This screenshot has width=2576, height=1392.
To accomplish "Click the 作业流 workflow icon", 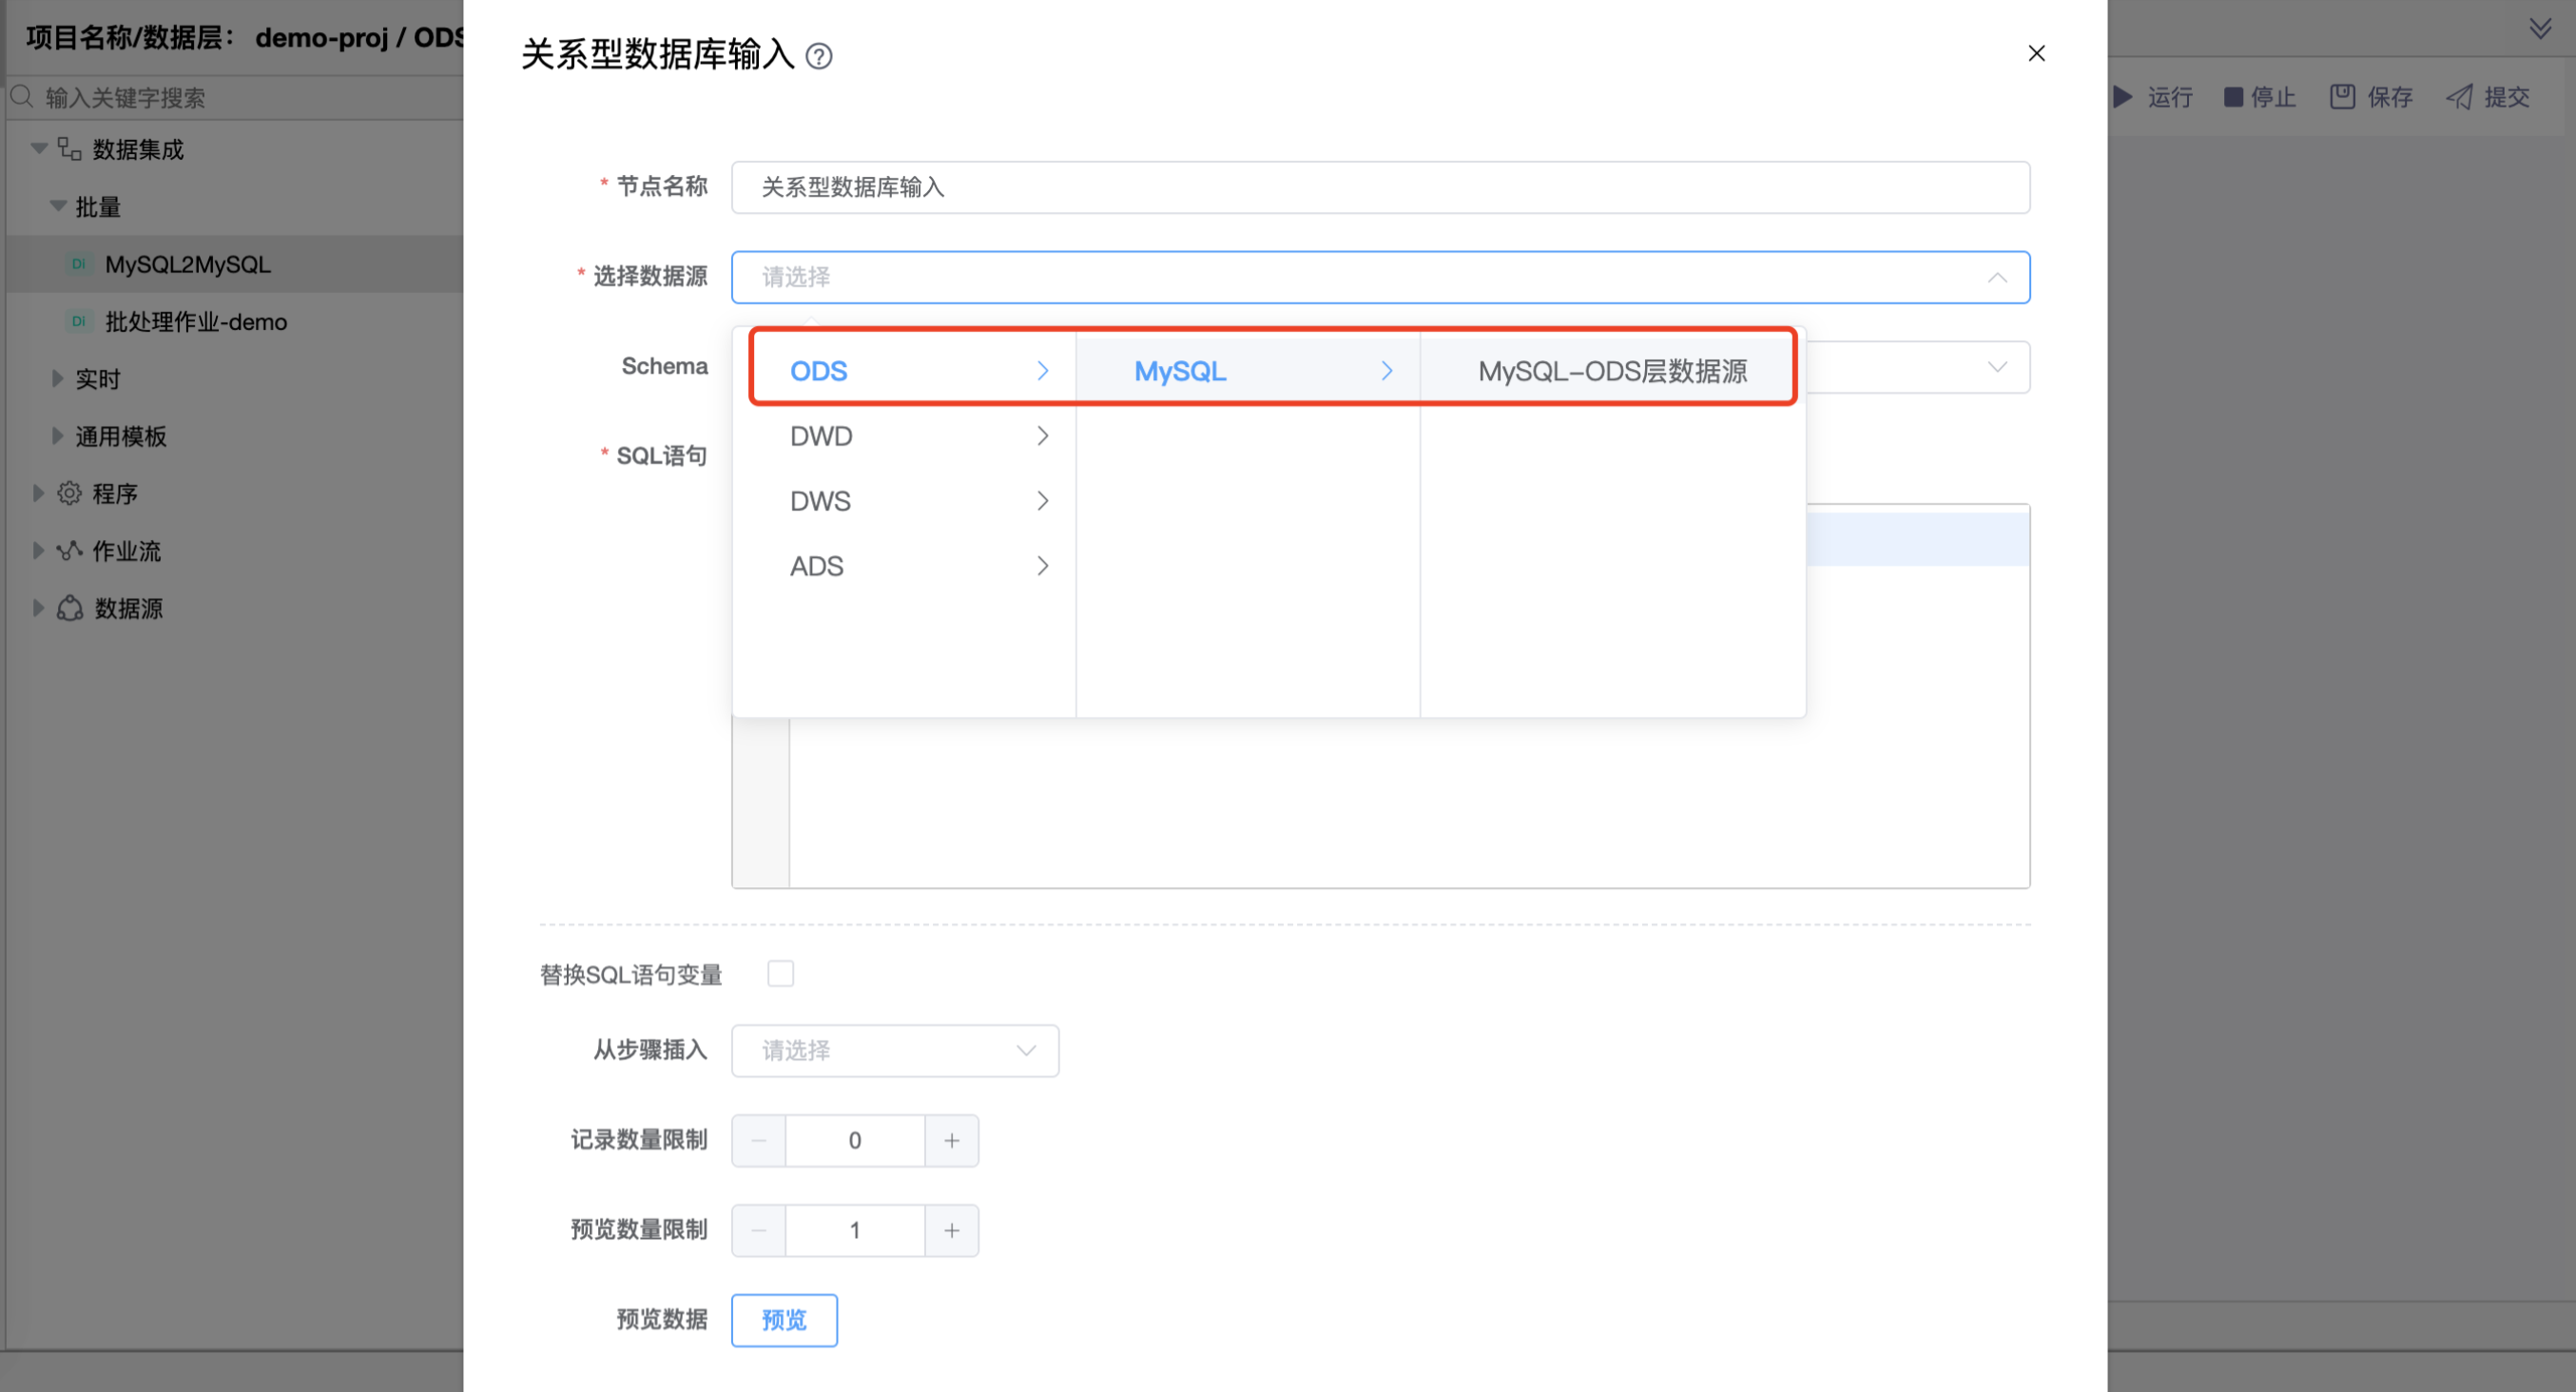I will coord(68,550).
